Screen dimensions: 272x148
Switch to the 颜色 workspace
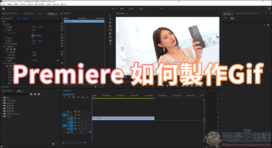(x=131, y=8)
